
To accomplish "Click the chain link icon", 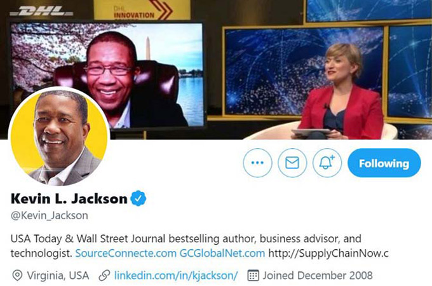I will tap(104, 275).
